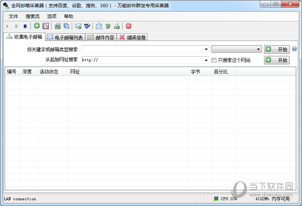Click the 百分比 column header
The width and height of the screenshot is (302, 206).
point(223,72)
